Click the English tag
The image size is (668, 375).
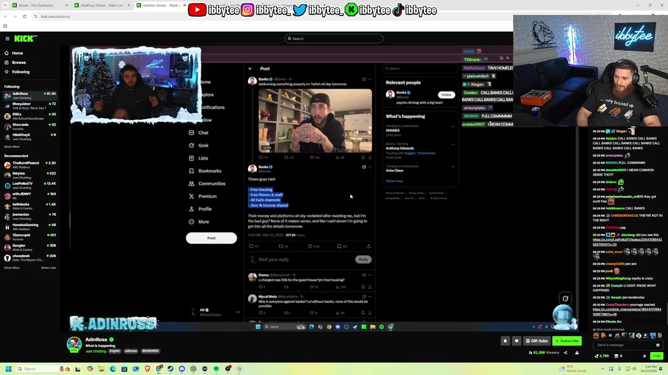coord(115,351)
